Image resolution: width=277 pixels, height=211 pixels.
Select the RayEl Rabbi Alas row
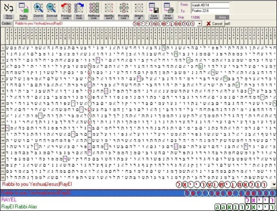coord(138,207)
